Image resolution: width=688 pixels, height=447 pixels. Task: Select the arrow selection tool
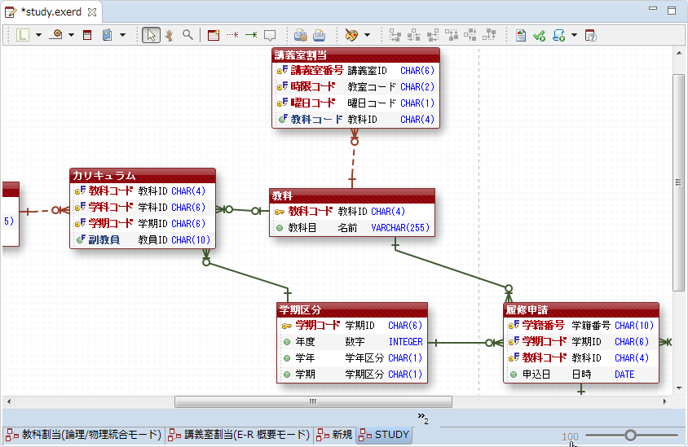coord(152,35)
